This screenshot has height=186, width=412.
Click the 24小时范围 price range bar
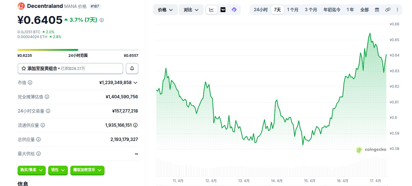[x=78, y=50]
